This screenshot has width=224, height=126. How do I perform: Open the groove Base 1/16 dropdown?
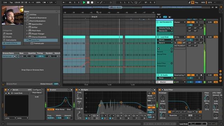(x=23, y=56)
